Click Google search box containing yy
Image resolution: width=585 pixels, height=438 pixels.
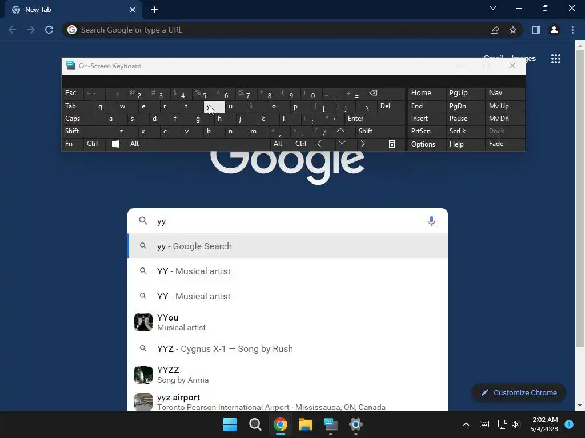(288, 221)
